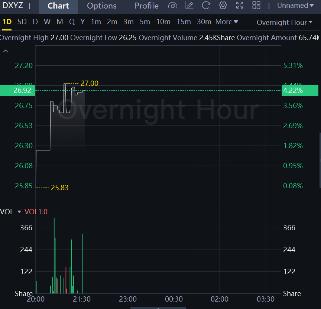Switch to the Options tab
321x309 pixels.
click(101, 6)
